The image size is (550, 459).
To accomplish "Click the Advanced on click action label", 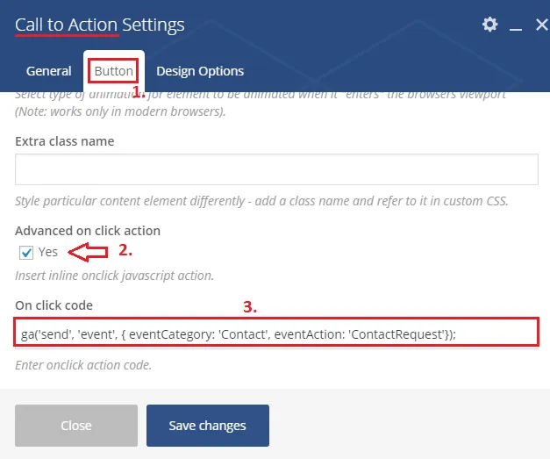I will point(88,231).
